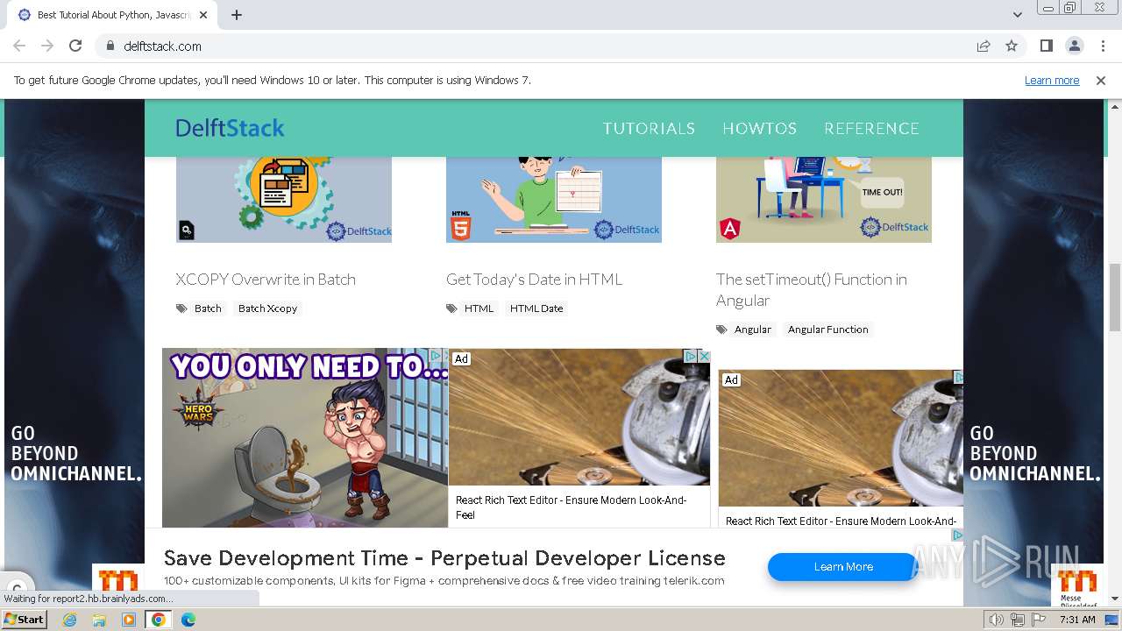Bookmark this page with the star icon
This screenshot has width=1122, height=631.
[x=1012, y=46]
